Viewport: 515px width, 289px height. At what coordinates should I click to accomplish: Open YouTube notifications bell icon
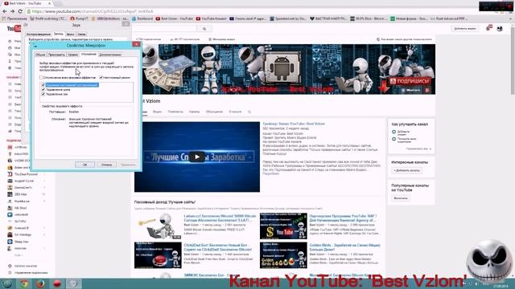(x=489, y=28)
